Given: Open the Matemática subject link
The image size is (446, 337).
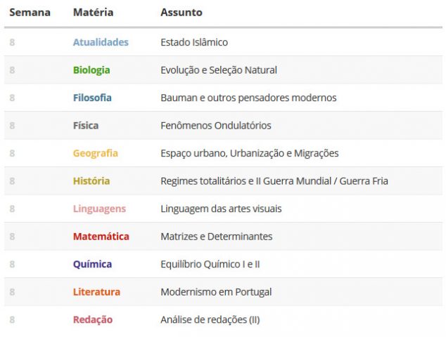Looking at the screenshot, I should [x=101, y=237].
